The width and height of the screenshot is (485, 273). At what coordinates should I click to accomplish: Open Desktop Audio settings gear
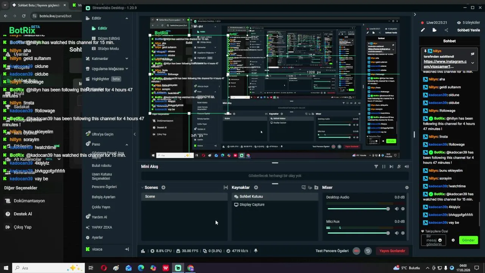click(403, 209)
